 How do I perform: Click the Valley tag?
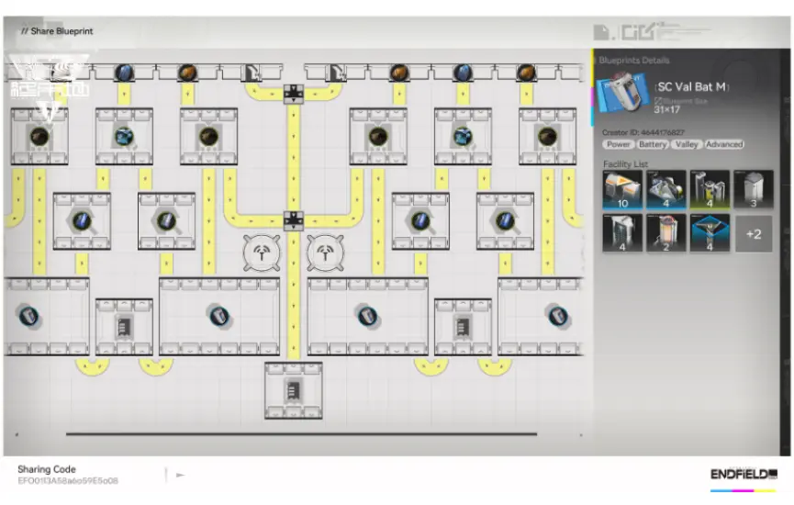click(x=686, y=144)
